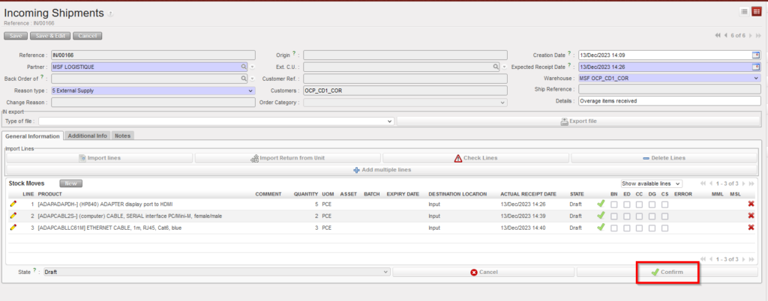
Task: Open the Creation Date calendar picker
Action: tap(755, 55)
